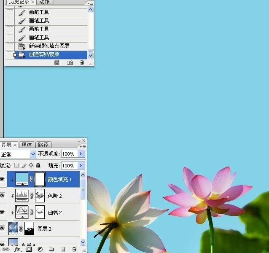
Task: Click chain link icon on 曲线 2 layer
Action: [31, 212]
